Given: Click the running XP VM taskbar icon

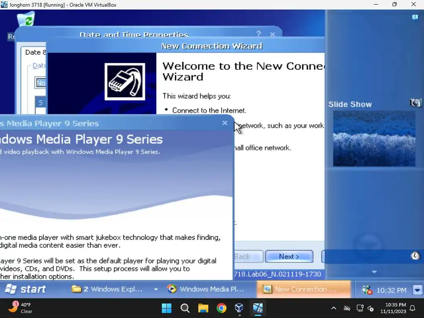Looking at the screenshot, I should (258, 308).
